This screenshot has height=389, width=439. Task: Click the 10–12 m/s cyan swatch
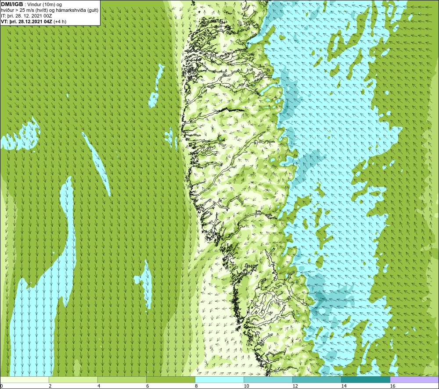pyautogui.click(x=268, y=379)
